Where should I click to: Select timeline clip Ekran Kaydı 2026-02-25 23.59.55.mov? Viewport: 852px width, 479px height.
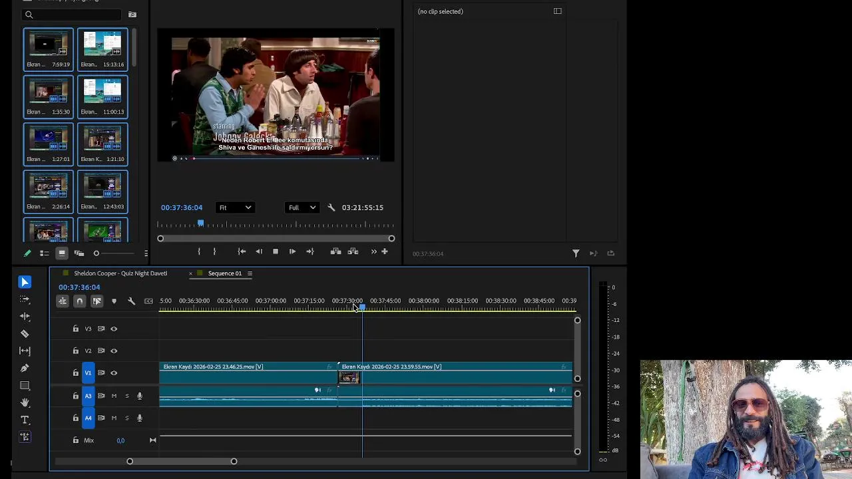pos(455,373)
